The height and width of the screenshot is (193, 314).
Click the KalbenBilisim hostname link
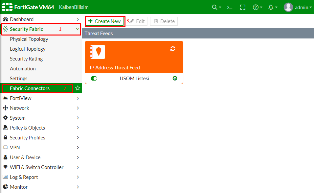pyautogui.click(x=74, y=8)
